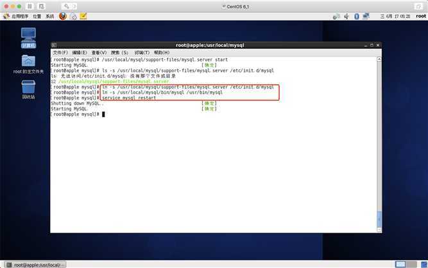The image size is (428, 268).
Task: Select the Trash desktop icon
Action: coord(28,89)
